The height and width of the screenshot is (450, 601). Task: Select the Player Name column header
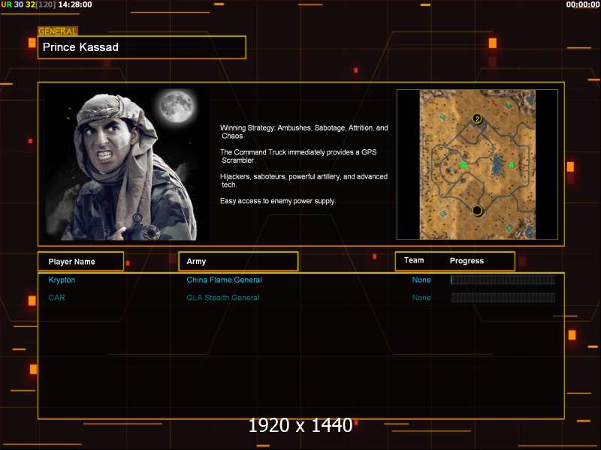tap(81, 261)
